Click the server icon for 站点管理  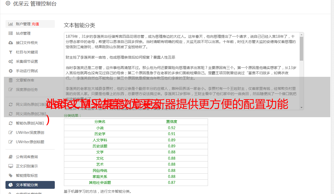(11, 33)
